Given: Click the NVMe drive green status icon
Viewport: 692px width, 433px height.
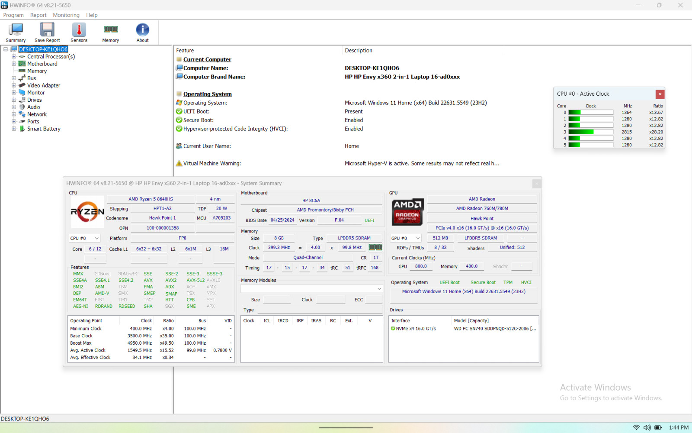Looking at the screenshot, I should click(393, 329).
